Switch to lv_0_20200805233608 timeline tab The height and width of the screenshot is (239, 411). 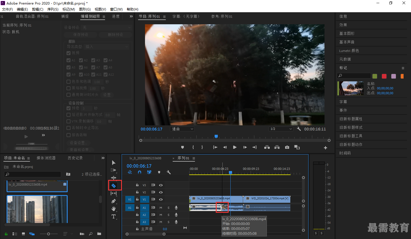145,158
